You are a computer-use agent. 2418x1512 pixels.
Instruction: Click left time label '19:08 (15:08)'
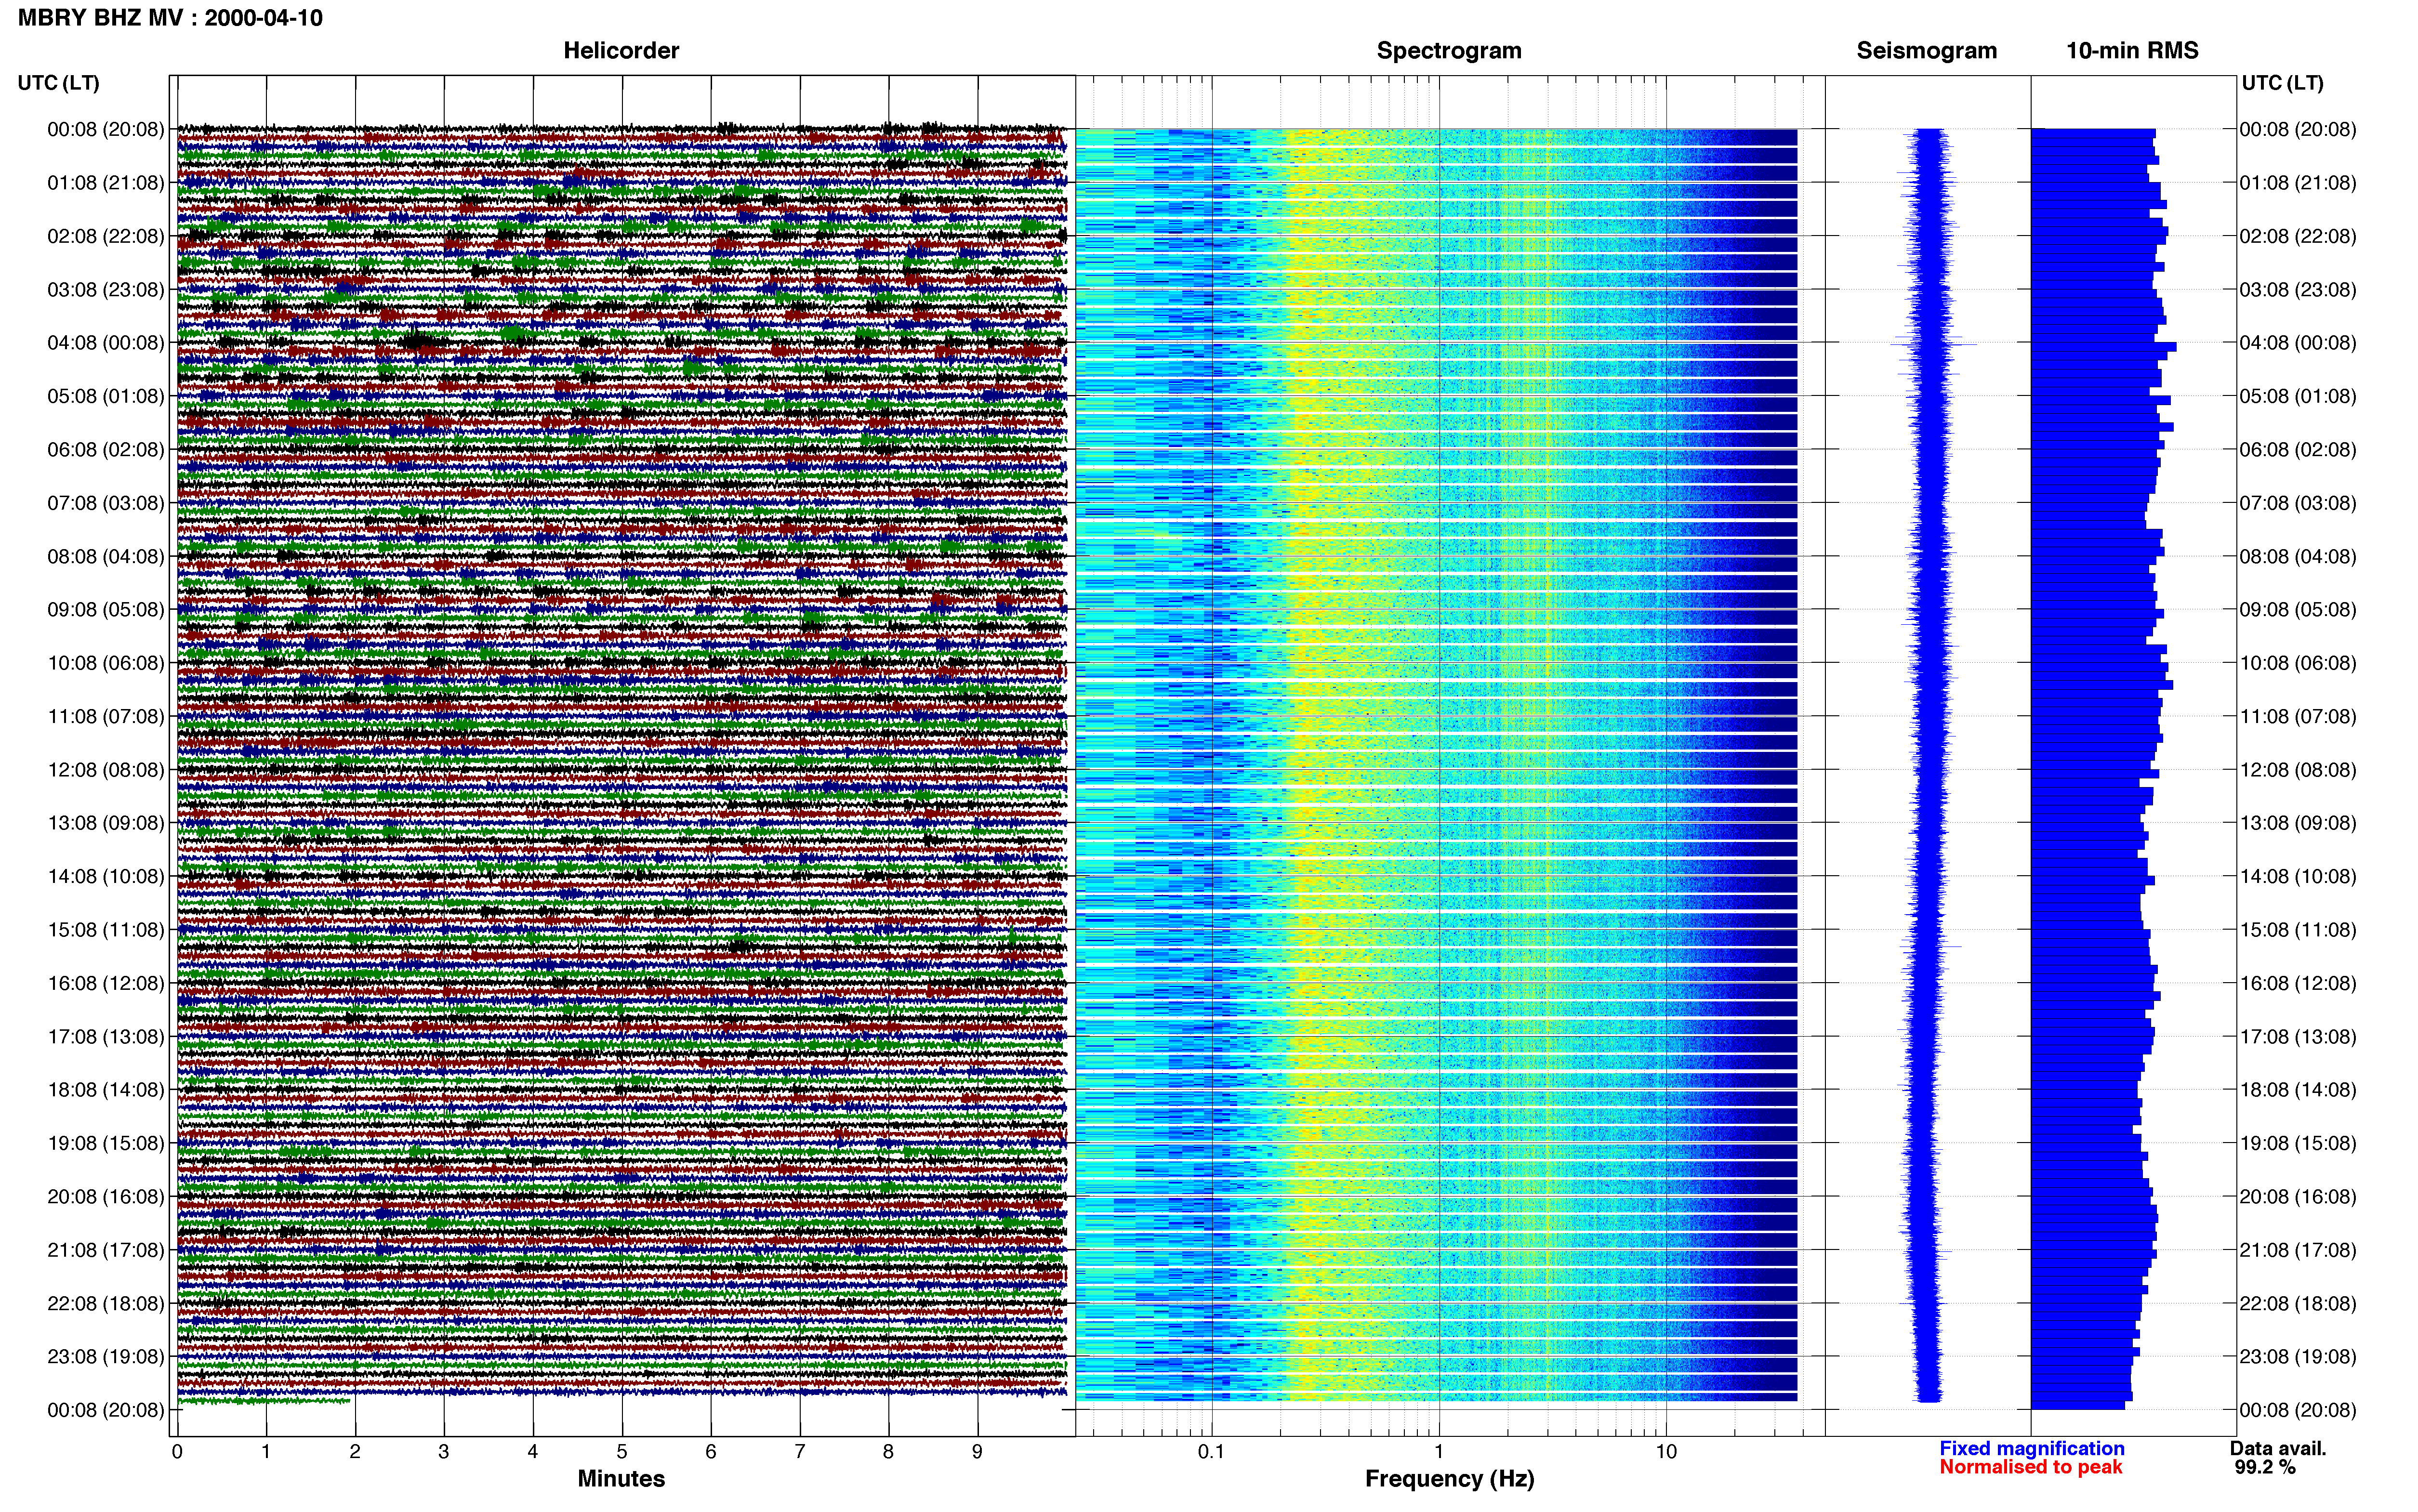pos(106,1143)
